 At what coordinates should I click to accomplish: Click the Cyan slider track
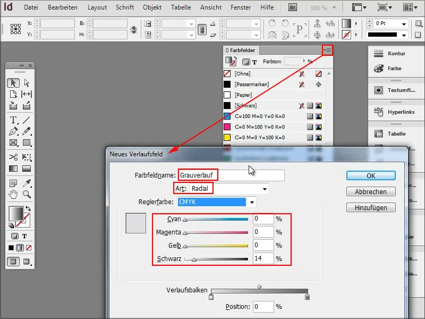(216, 219)
